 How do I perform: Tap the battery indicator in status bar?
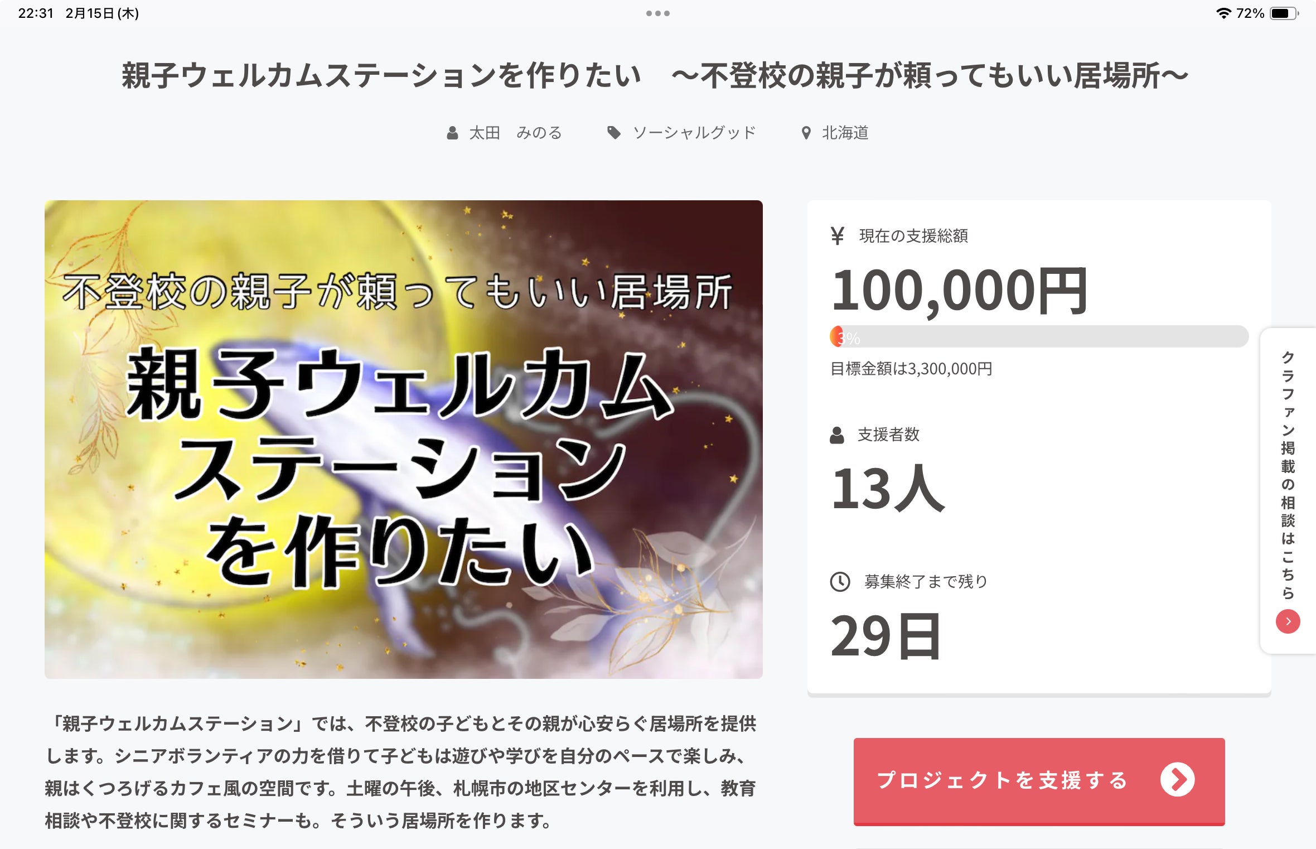click(x=1284, y=13)
